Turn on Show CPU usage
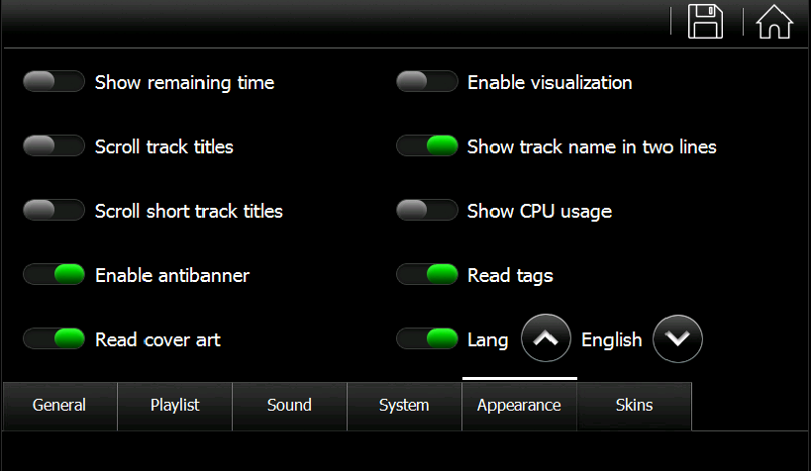Screen dimensions: 811x471 [x=427, y=211]
